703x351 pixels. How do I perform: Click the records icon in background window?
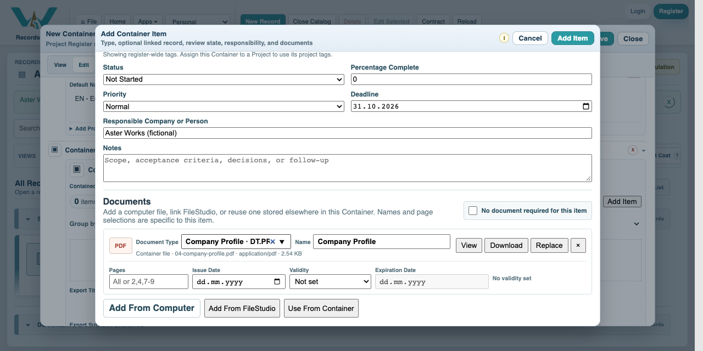point(22,75)
